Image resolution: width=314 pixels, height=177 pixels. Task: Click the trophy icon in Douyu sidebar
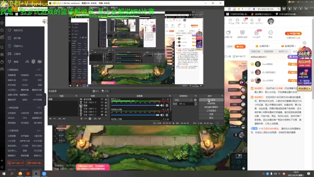9,62
